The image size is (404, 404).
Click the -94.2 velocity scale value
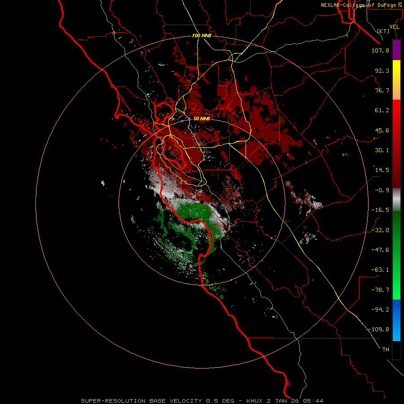pos(380,309)
